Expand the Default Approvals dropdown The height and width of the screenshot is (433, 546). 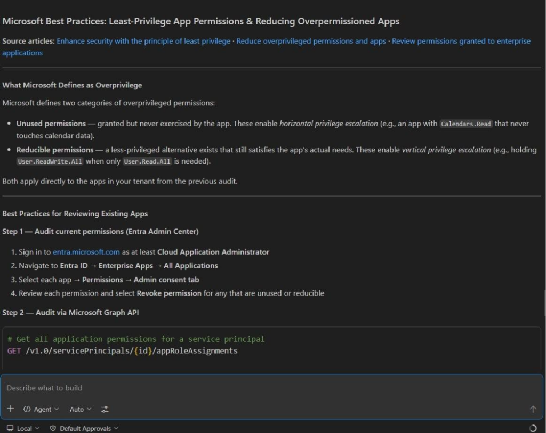84,428
